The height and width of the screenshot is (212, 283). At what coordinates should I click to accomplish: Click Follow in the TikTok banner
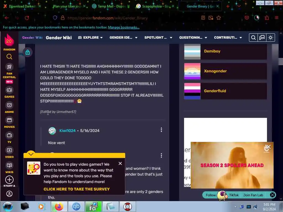pyautogui.click(x=210, y=195)
